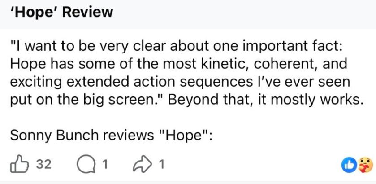Image resolution: width=376 pixels, height=184 pixels.
Task: Click the share count beside arrow
Action: pos(162,165)
